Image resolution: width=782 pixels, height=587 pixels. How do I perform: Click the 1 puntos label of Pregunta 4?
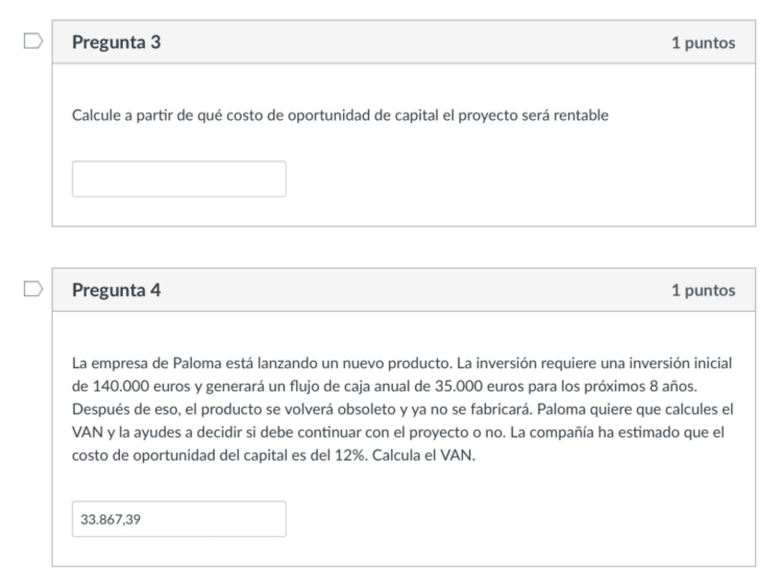(x=704, y=291)
